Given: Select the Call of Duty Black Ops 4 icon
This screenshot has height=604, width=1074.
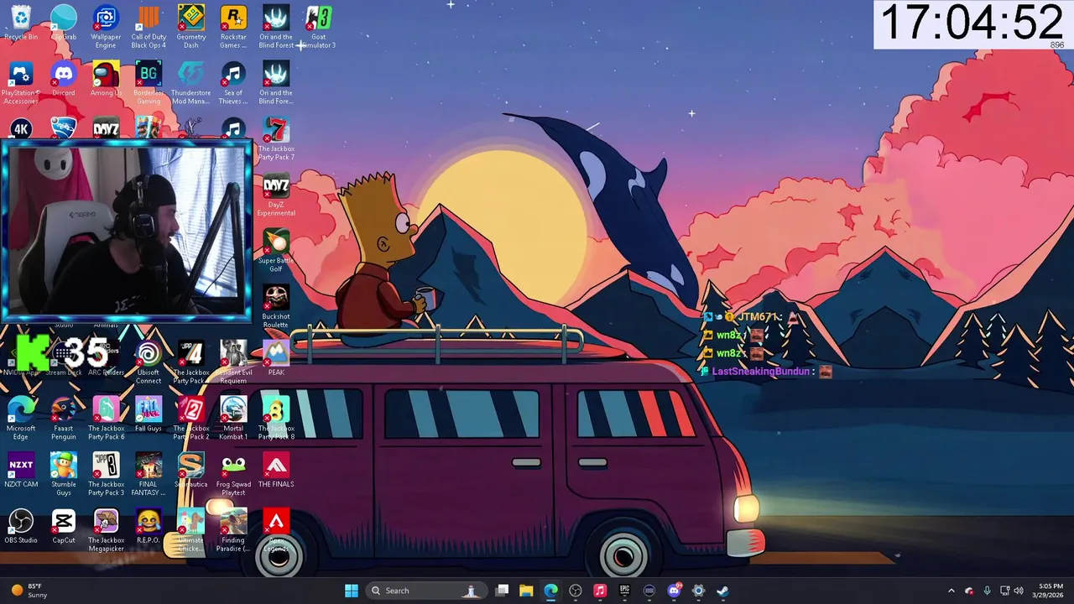Looking at the screenshot, I should pyautogui.click(x=149, y=27).
